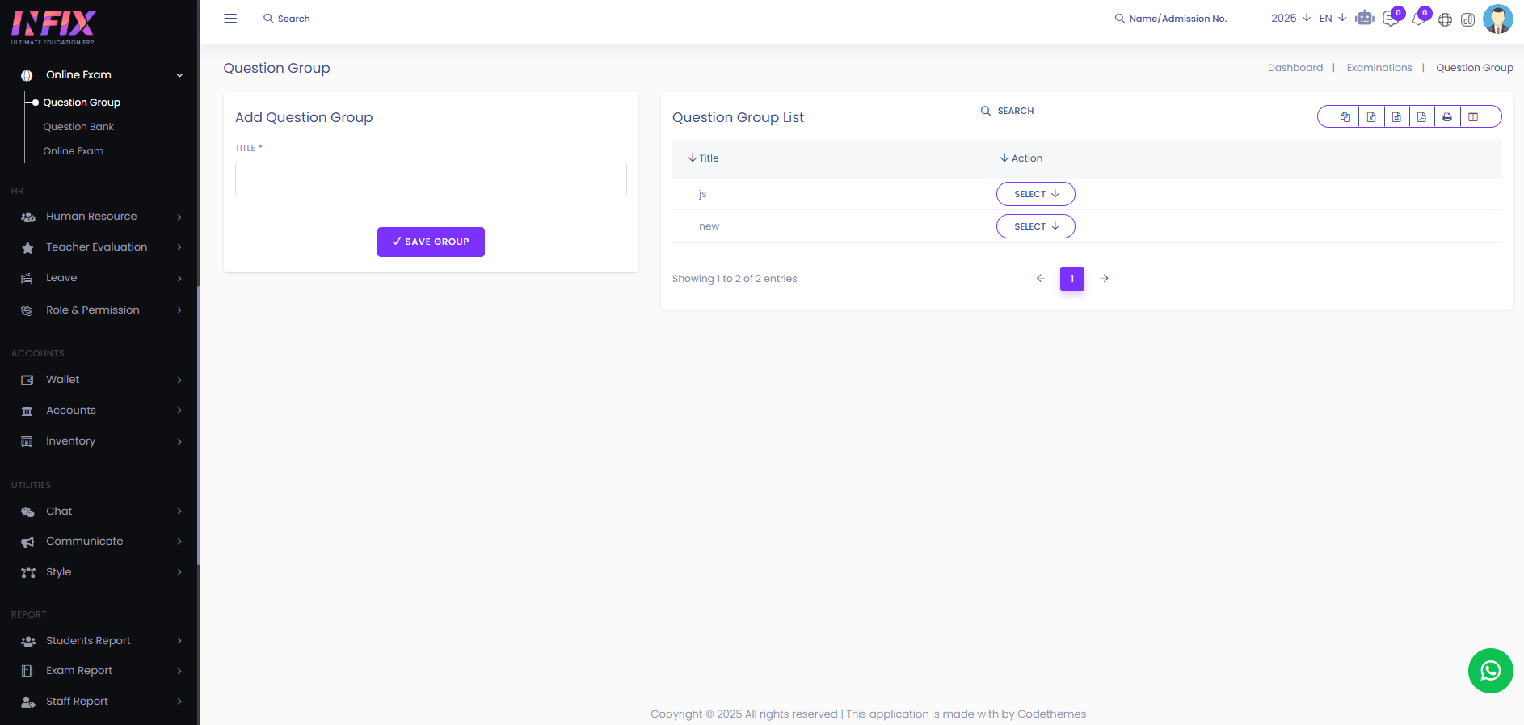Viewport: 1524px width, 725px height.
Task: Click the Chat bubbles sidebar icon
Action: 27,512
